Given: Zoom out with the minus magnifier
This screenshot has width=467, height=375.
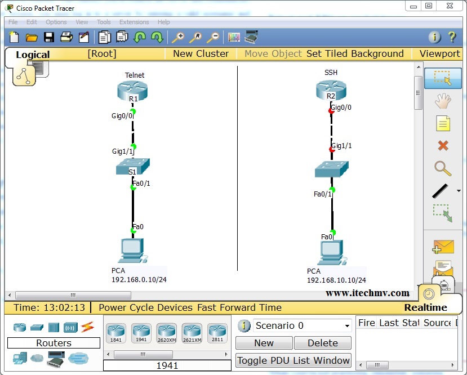Looking at the screenshot, I should 214,38.
